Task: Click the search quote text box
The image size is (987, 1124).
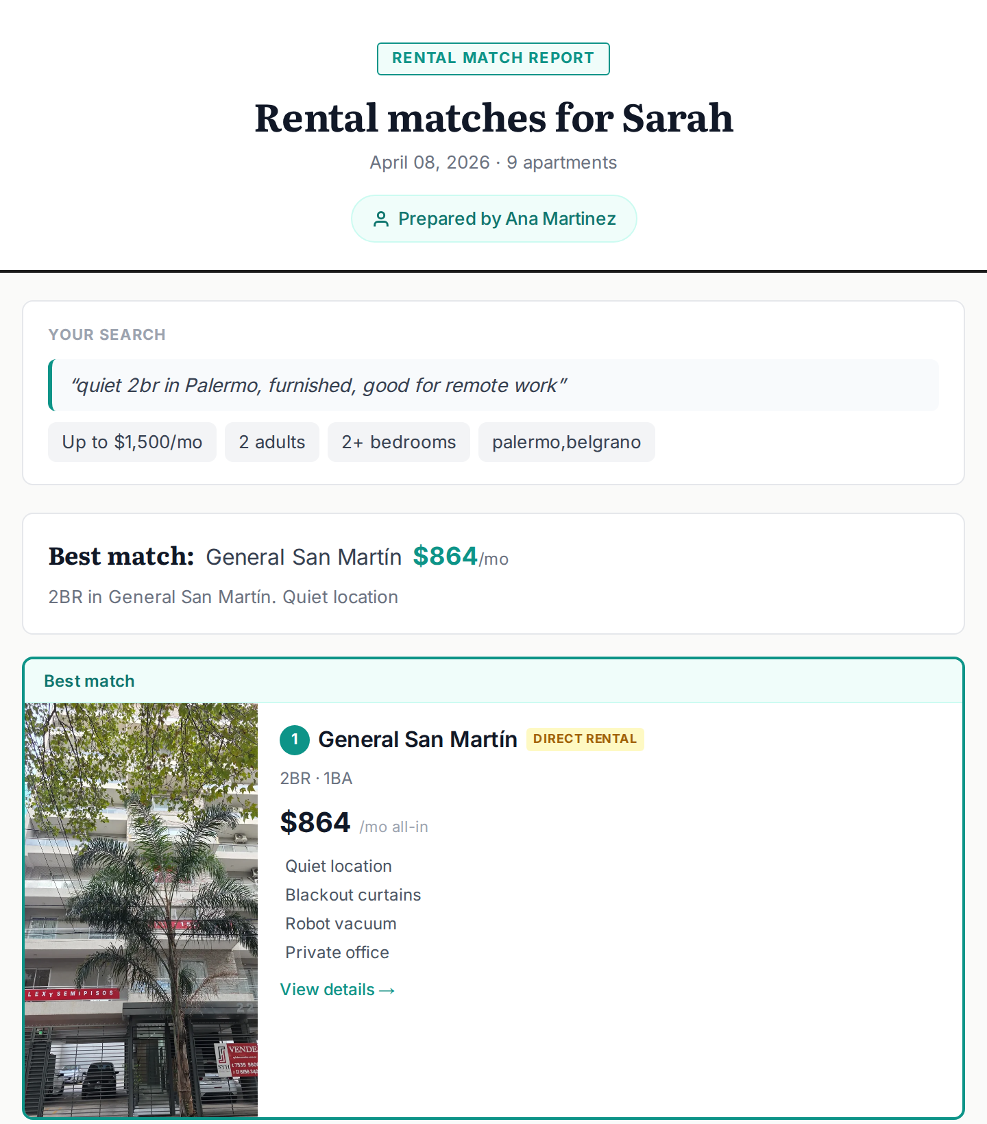Action: (493, 385)
